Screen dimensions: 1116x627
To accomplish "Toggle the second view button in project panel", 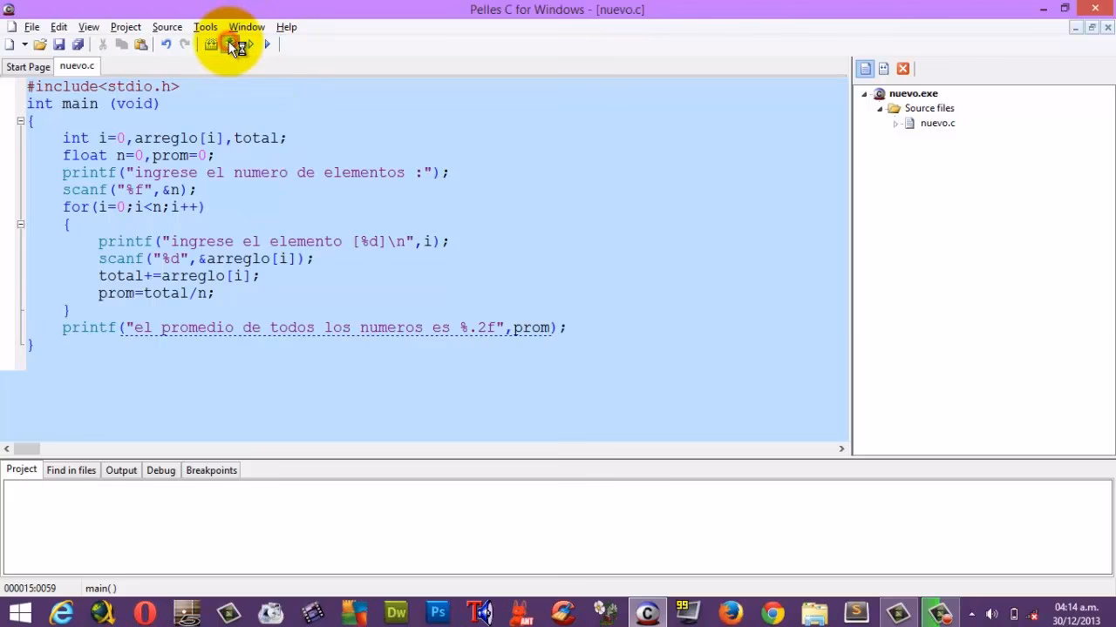I will [x=884, y=69].
